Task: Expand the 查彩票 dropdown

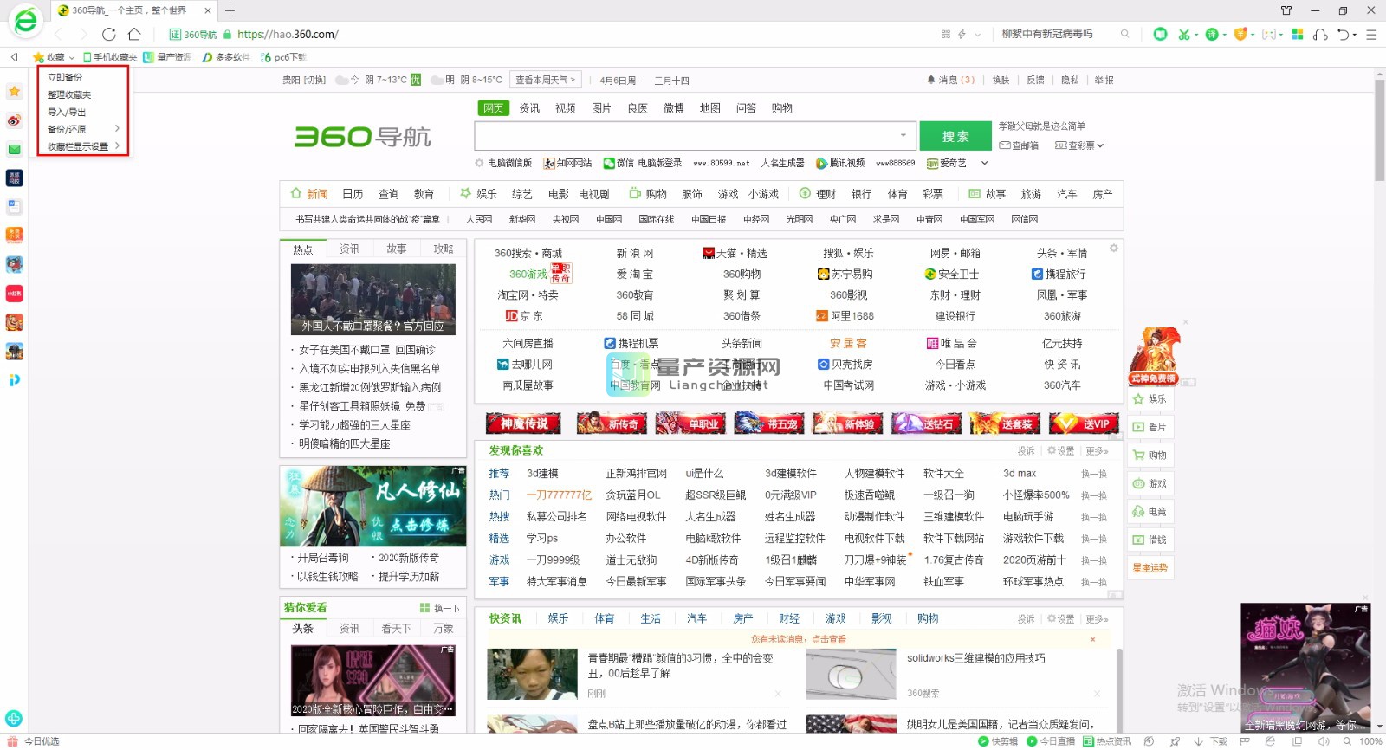Action: [1079, 145]
